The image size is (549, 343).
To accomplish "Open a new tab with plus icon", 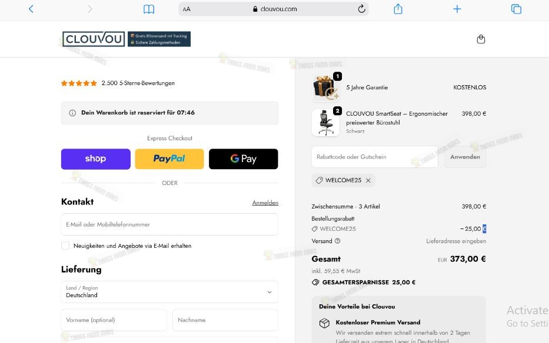I will 457,9.
